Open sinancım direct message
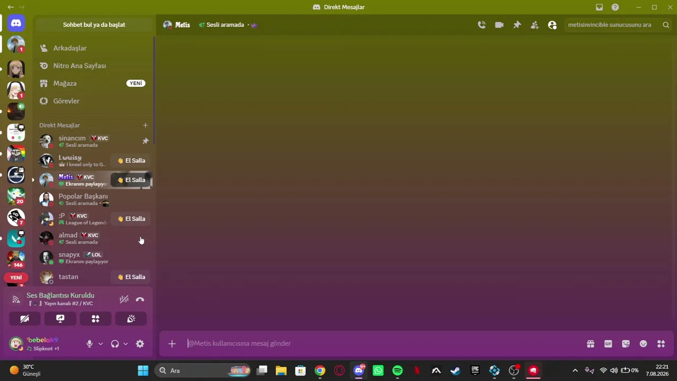Viewport: 677px width, 381px height. click(x=94, y=141)
